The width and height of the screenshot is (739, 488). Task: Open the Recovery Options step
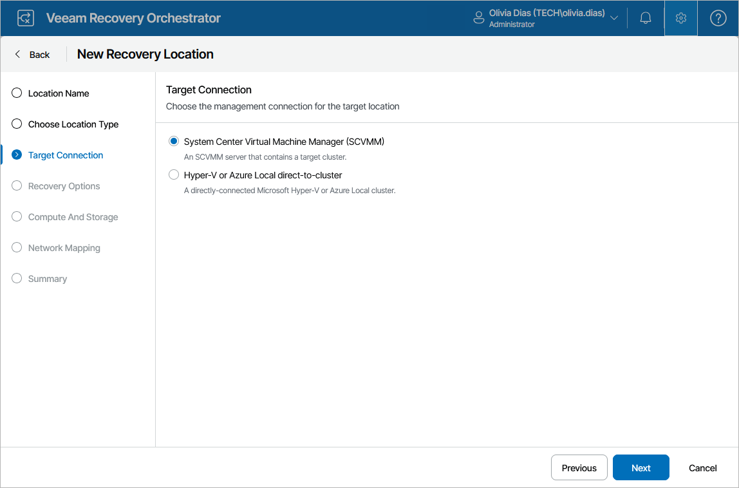64,186
